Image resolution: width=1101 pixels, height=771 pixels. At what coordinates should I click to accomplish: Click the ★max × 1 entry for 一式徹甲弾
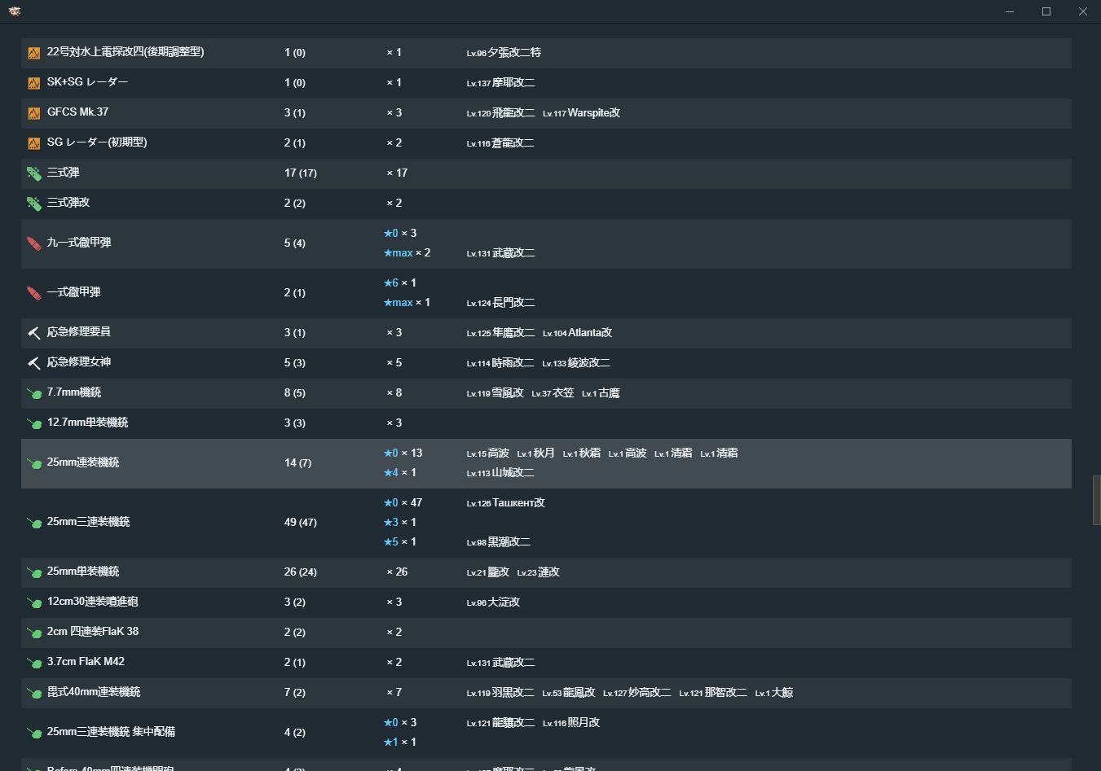407,303
